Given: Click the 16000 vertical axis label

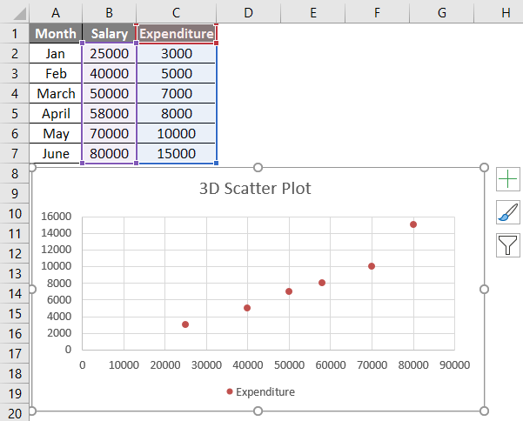Looking at the screenshot, I should click(x=56, y=217).
